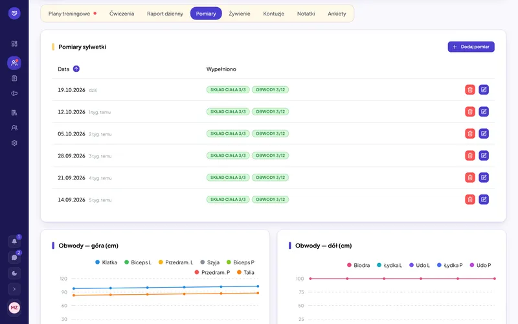
Task: Toggle dark mode moon icon
Action: click(x=14, y=273)
